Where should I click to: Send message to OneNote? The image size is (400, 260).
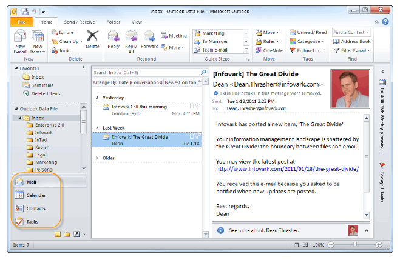click(x=269, y=50)
